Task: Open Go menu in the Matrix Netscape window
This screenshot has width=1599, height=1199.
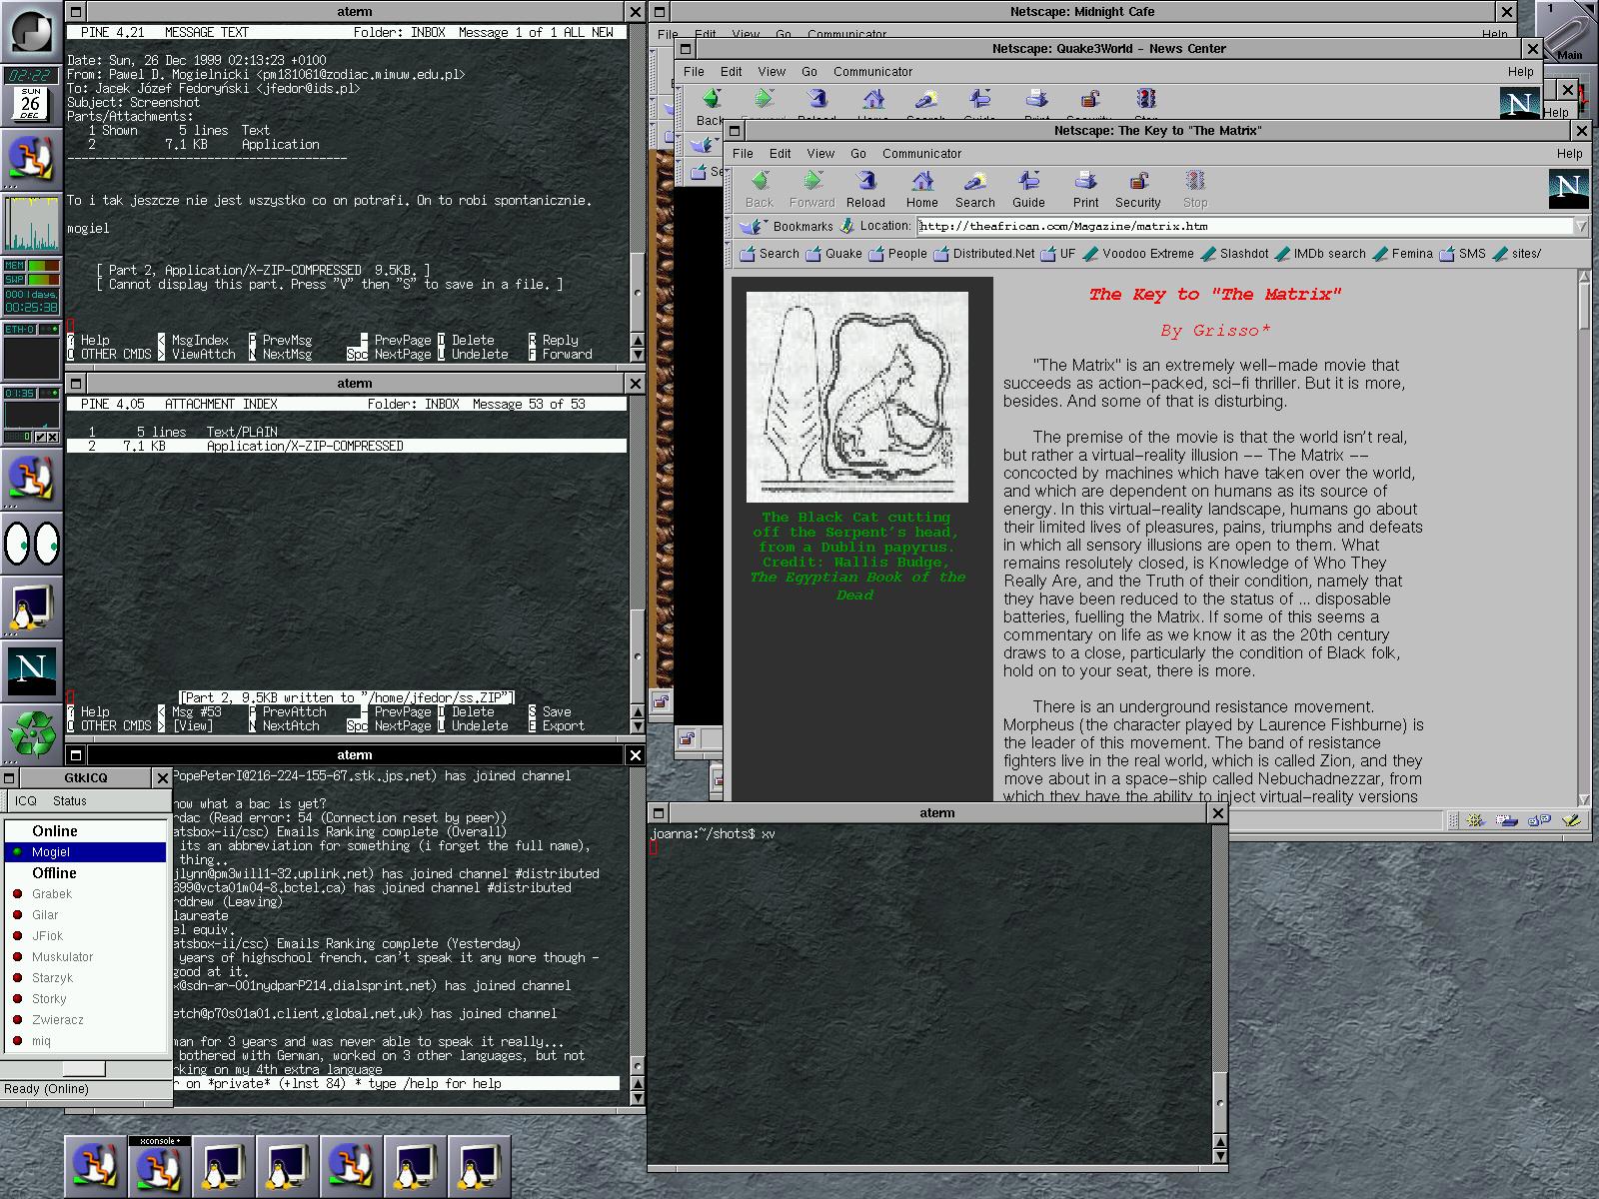Action: pos(858,154)
